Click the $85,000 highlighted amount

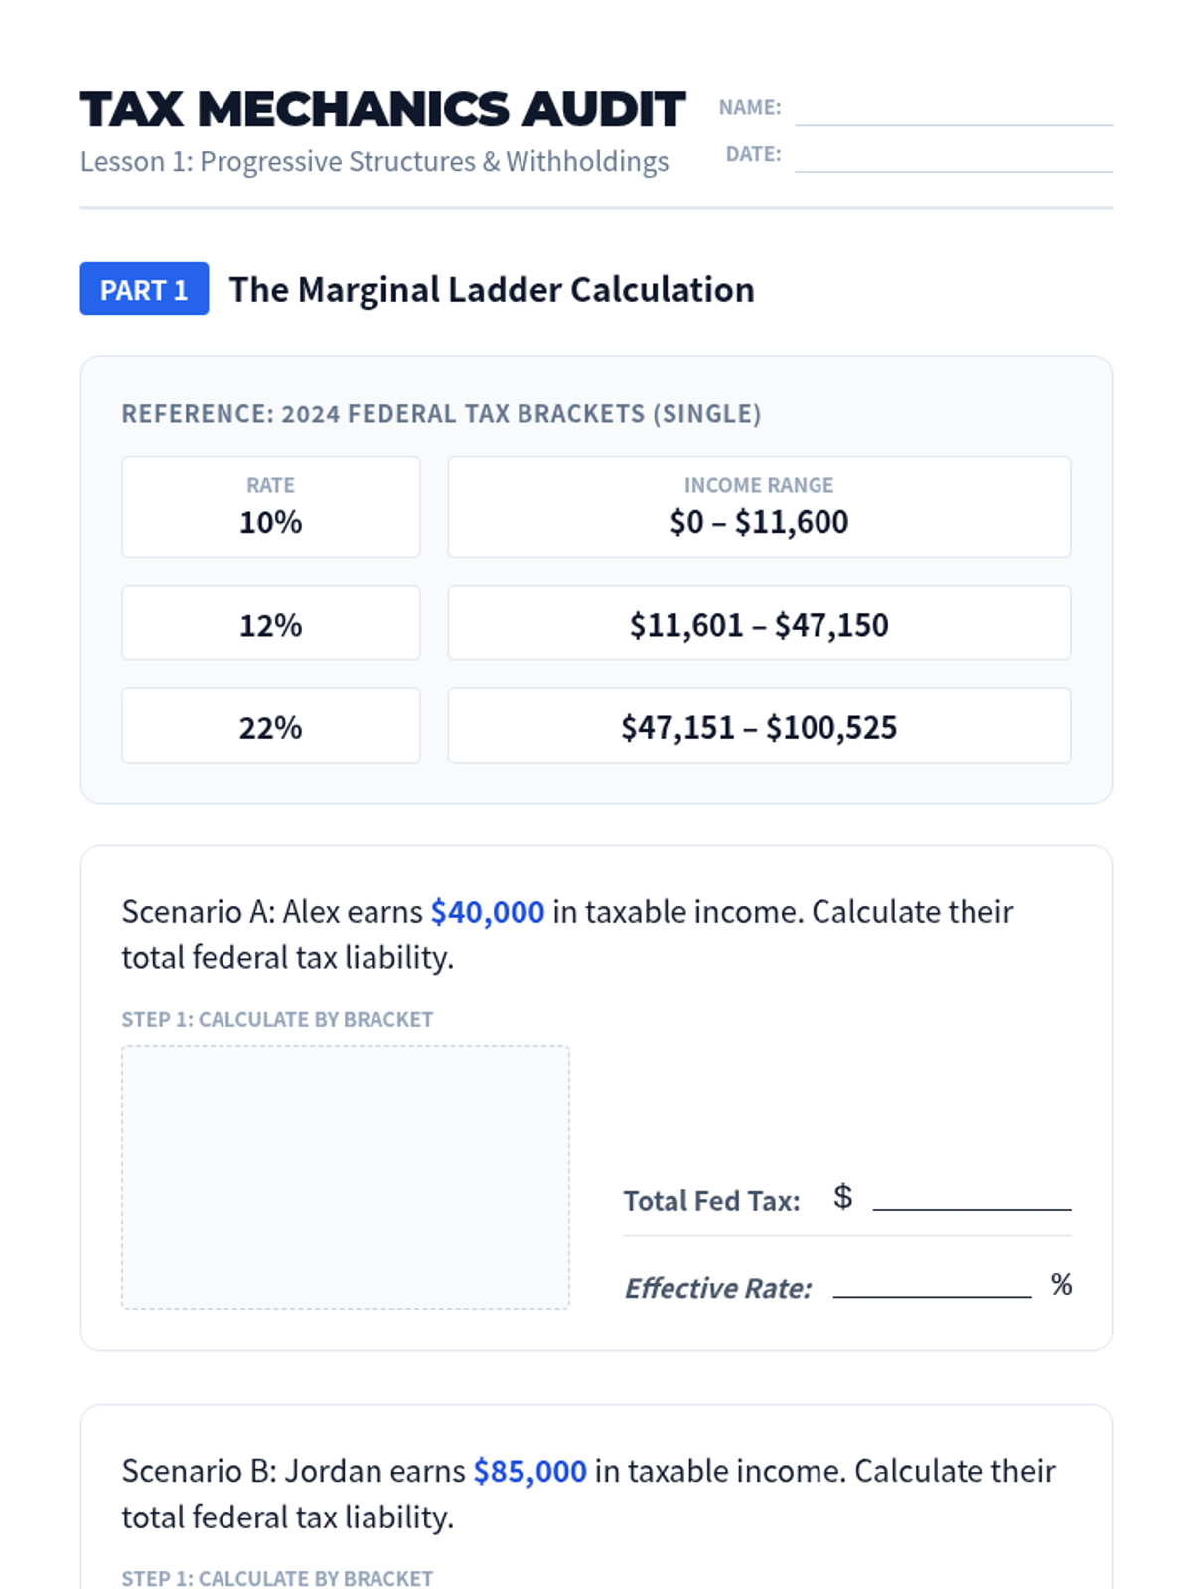530,1471
